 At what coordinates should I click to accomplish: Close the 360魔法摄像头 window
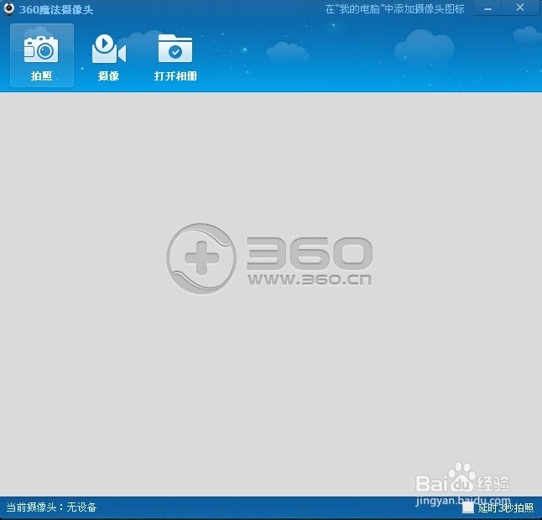coord(520,8)
